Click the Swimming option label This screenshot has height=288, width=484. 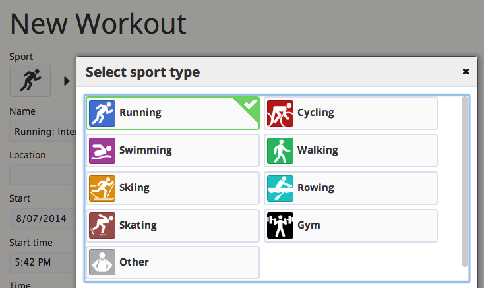click(145, 150)
